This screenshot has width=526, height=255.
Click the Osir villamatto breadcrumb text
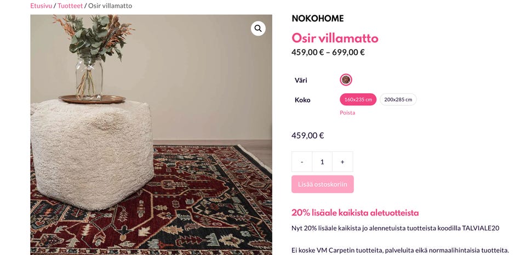[110, 5]
